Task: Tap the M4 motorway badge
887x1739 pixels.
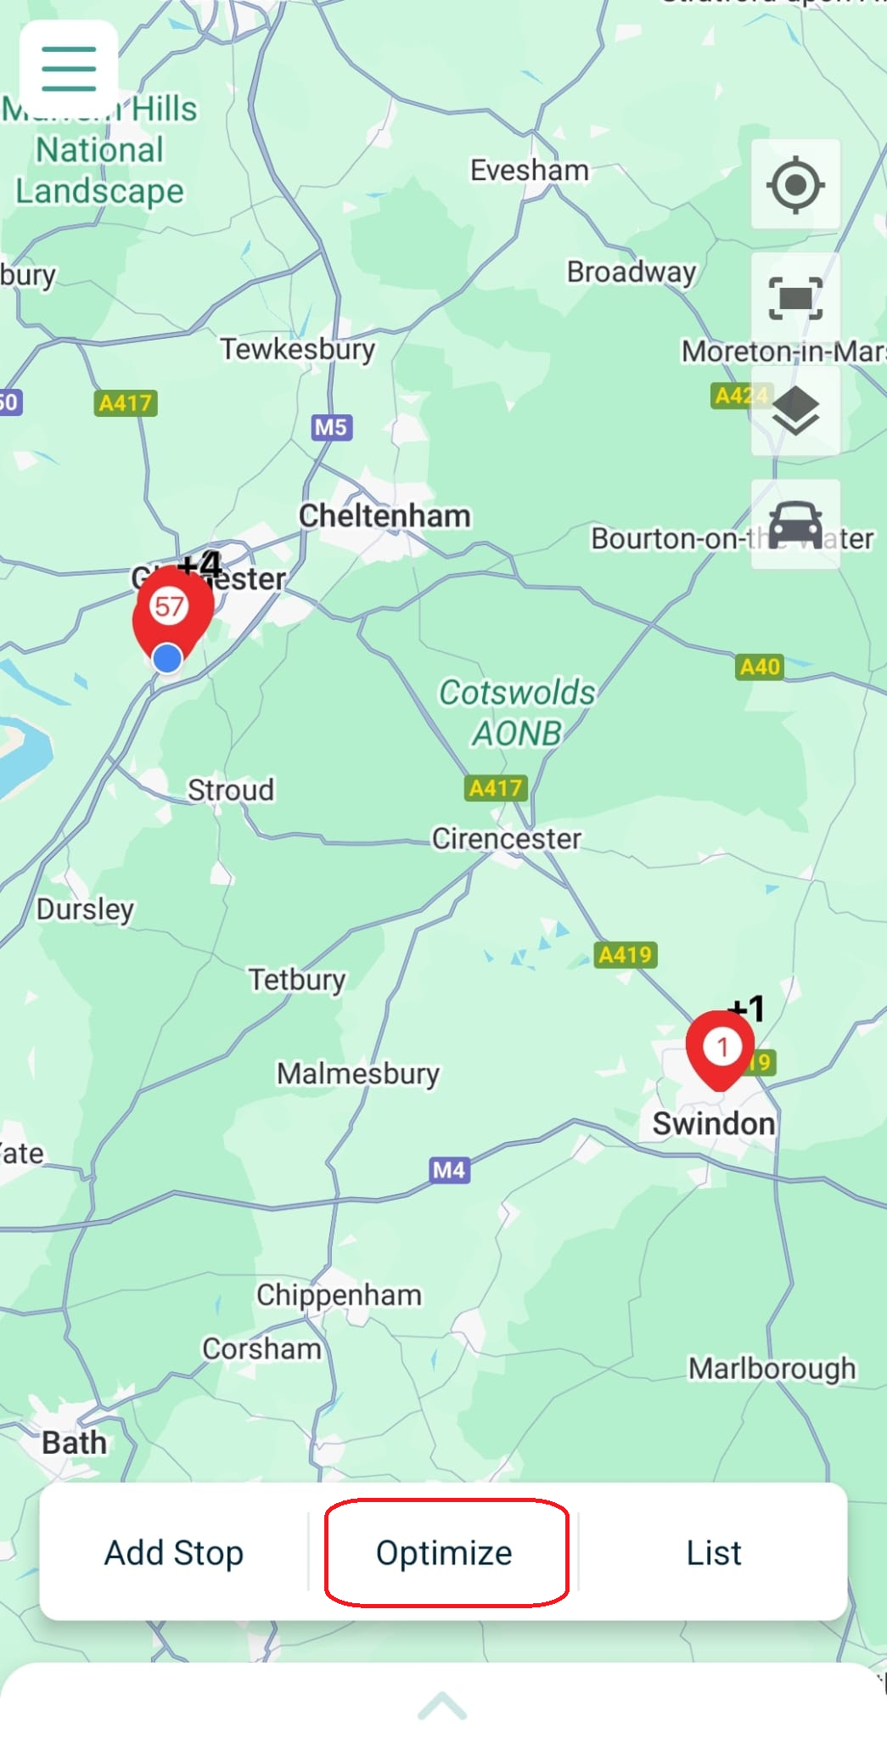Action: (x=449, y=1170)
